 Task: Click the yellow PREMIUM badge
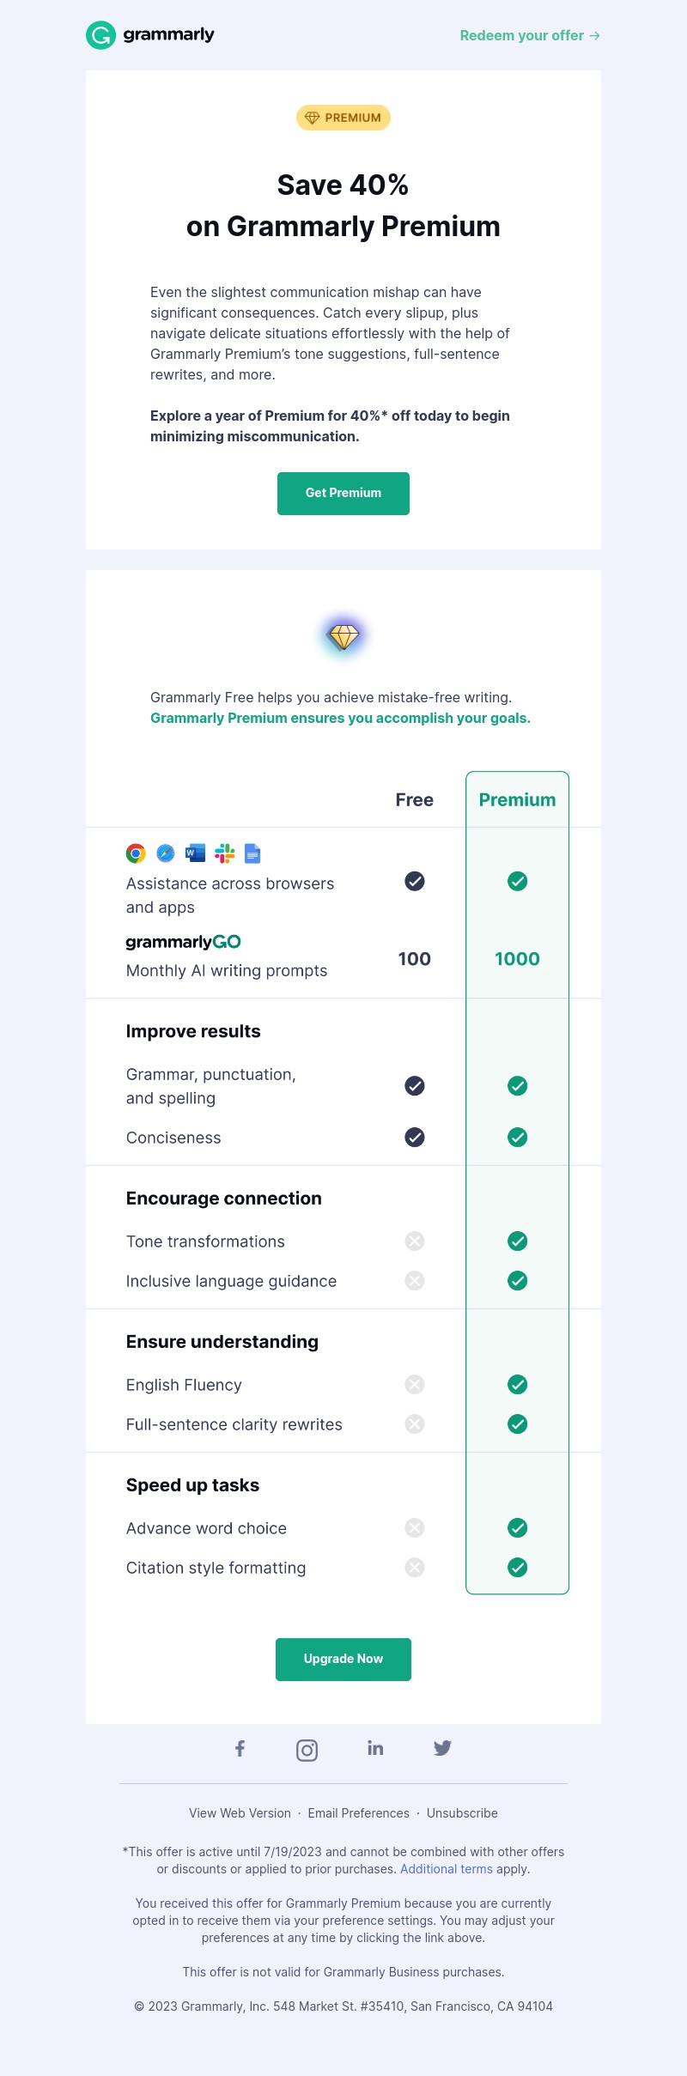[343, 118]
